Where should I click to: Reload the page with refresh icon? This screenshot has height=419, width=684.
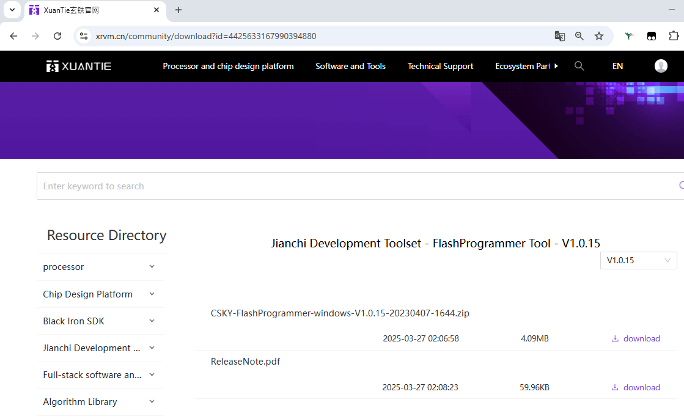57,36
